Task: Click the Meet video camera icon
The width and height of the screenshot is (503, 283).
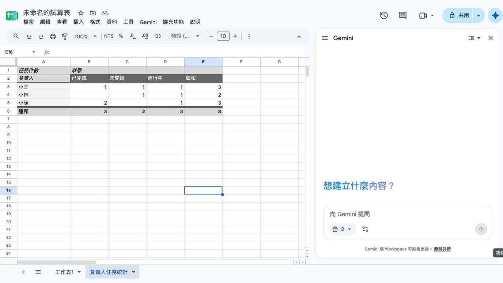Action: pyautogui.click(x=423, y=15)
